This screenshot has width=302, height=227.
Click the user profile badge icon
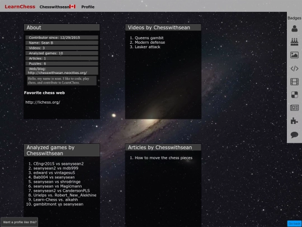(294, 29)
